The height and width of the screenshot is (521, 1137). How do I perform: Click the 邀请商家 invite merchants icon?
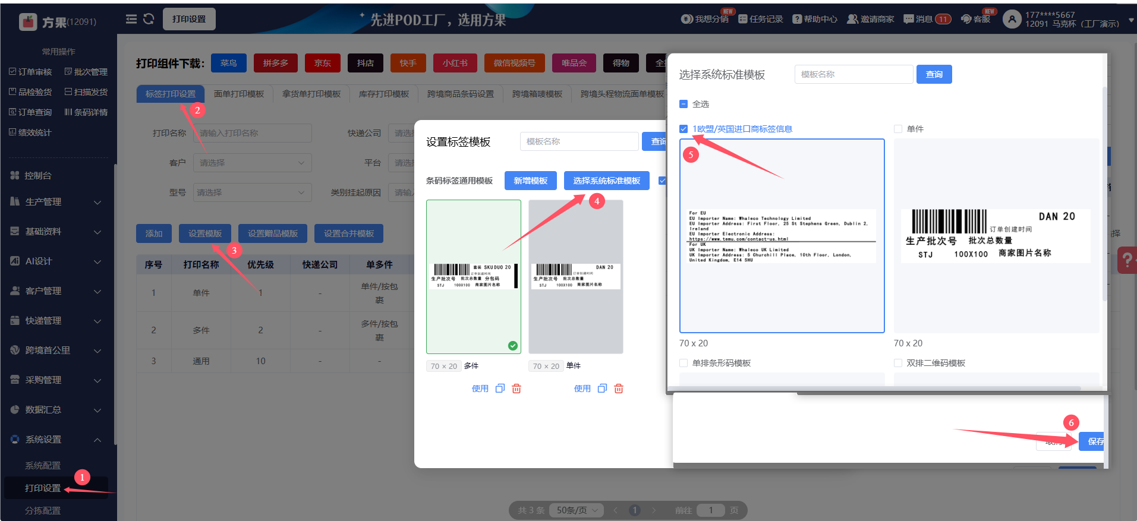pyautogui.click(x=852, y=19)
